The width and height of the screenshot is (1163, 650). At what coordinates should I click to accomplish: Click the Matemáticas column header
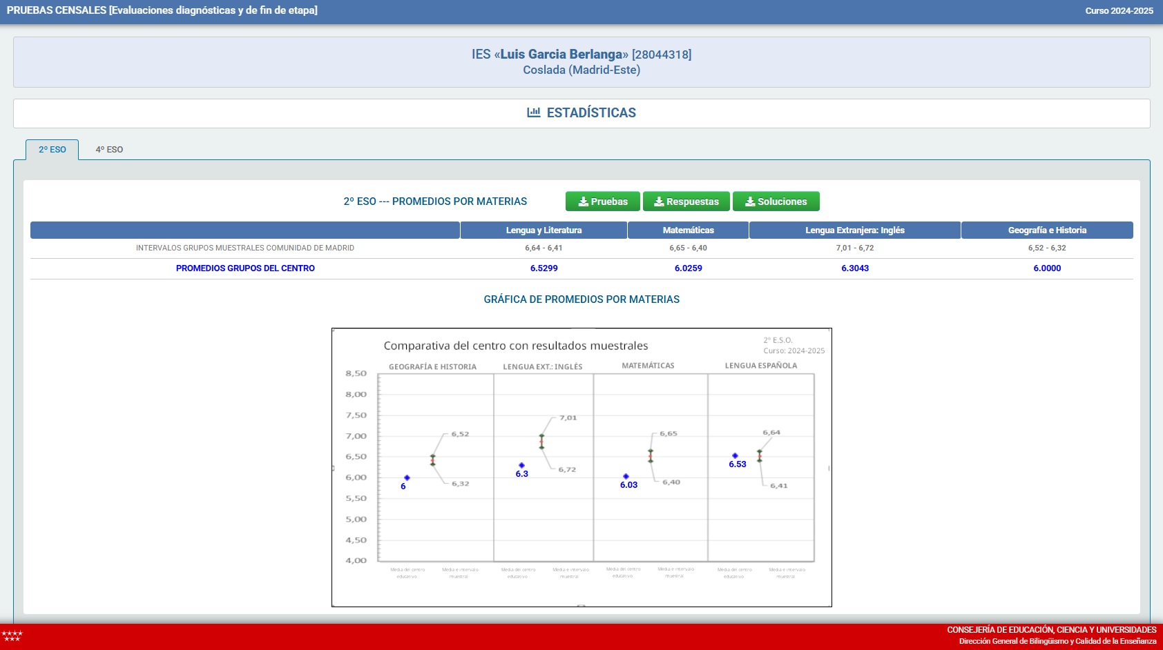688,230
